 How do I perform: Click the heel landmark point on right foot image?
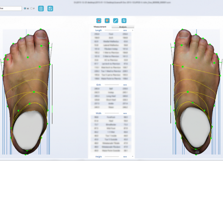pos(196,154)
